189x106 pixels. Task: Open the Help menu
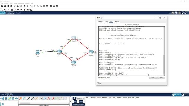(x=32, y=3)
